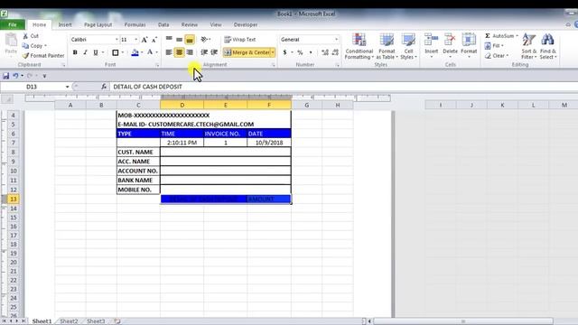The width and height of the screenshot is (578, 325).
Task: Open Conditional Formatting menu
Action: (359, 46)
